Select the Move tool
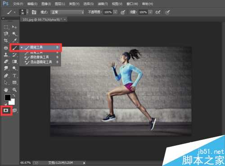225x166 pixels. coord(14,27)
